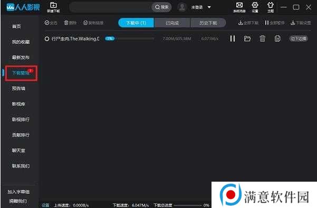Viewport: 317px width, 208px height.
Task: Click the 删除 button in the list toolbar
Action: click(70, 23)
